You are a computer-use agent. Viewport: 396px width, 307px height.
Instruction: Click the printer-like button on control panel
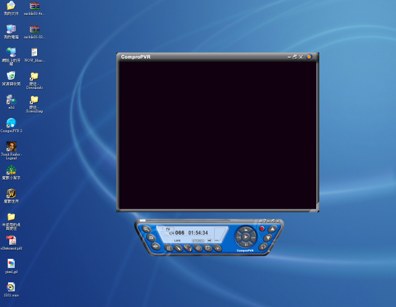(198, 248)
